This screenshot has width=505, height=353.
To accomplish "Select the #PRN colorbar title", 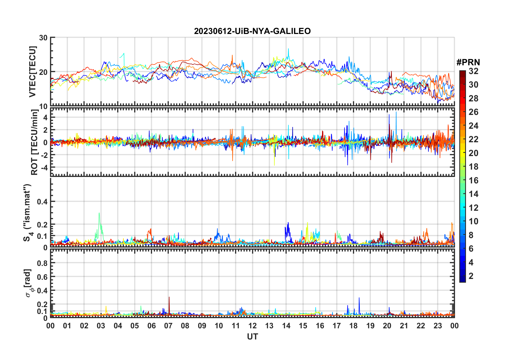I will 468,62.
